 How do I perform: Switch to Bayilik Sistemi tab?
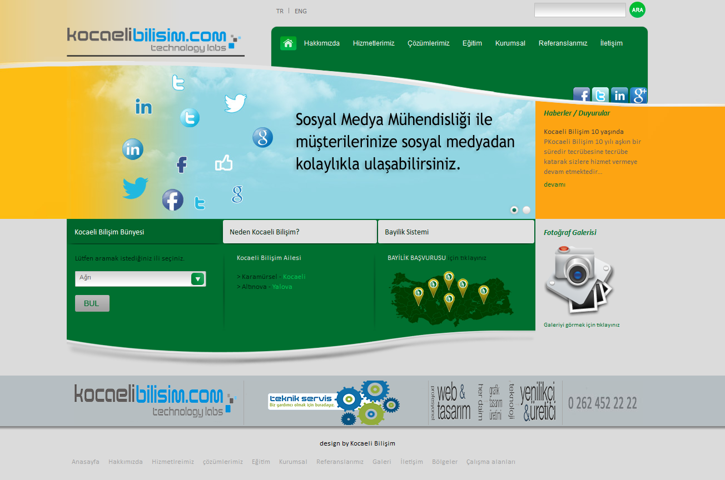(456, 232)
